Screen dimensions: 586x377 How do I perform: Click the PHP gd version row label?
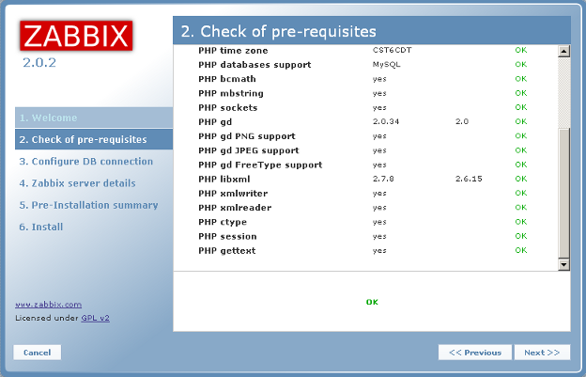pos(215,122)
